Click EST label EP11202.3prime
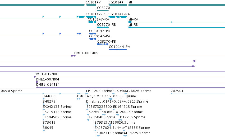The height and width of the screenshot is (137, 225). pos(99,91)
